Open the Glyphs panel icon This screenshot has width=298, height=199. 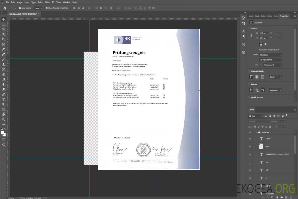(244, 44)
